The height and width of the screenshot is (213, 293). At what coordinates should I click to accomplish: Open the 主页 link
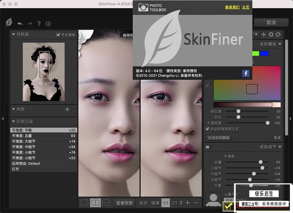click(246, 7)
